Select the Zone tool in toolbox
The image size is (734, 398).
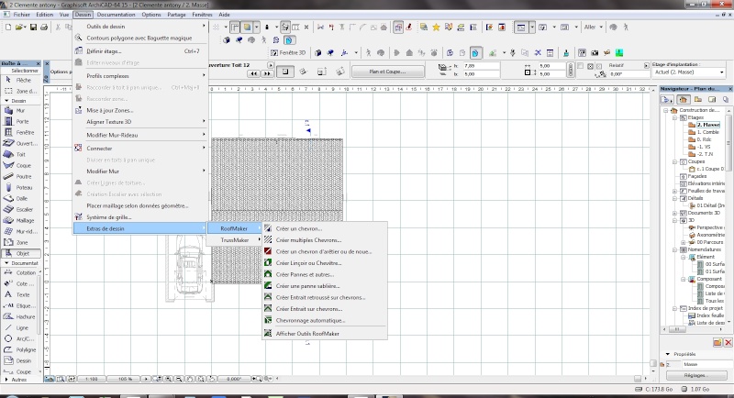coord(20,243)
